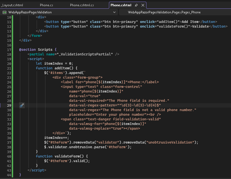The height and width of the screenshot is (179, 231).
Task: Click the C# project icon in navigation bar
Action: pyautogui.click(x=4, y=12)
